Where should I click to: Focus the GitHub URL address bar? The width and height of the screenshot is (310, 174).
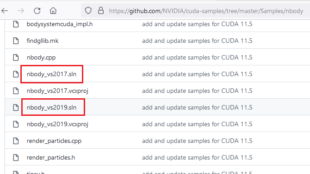coord(205,11)
